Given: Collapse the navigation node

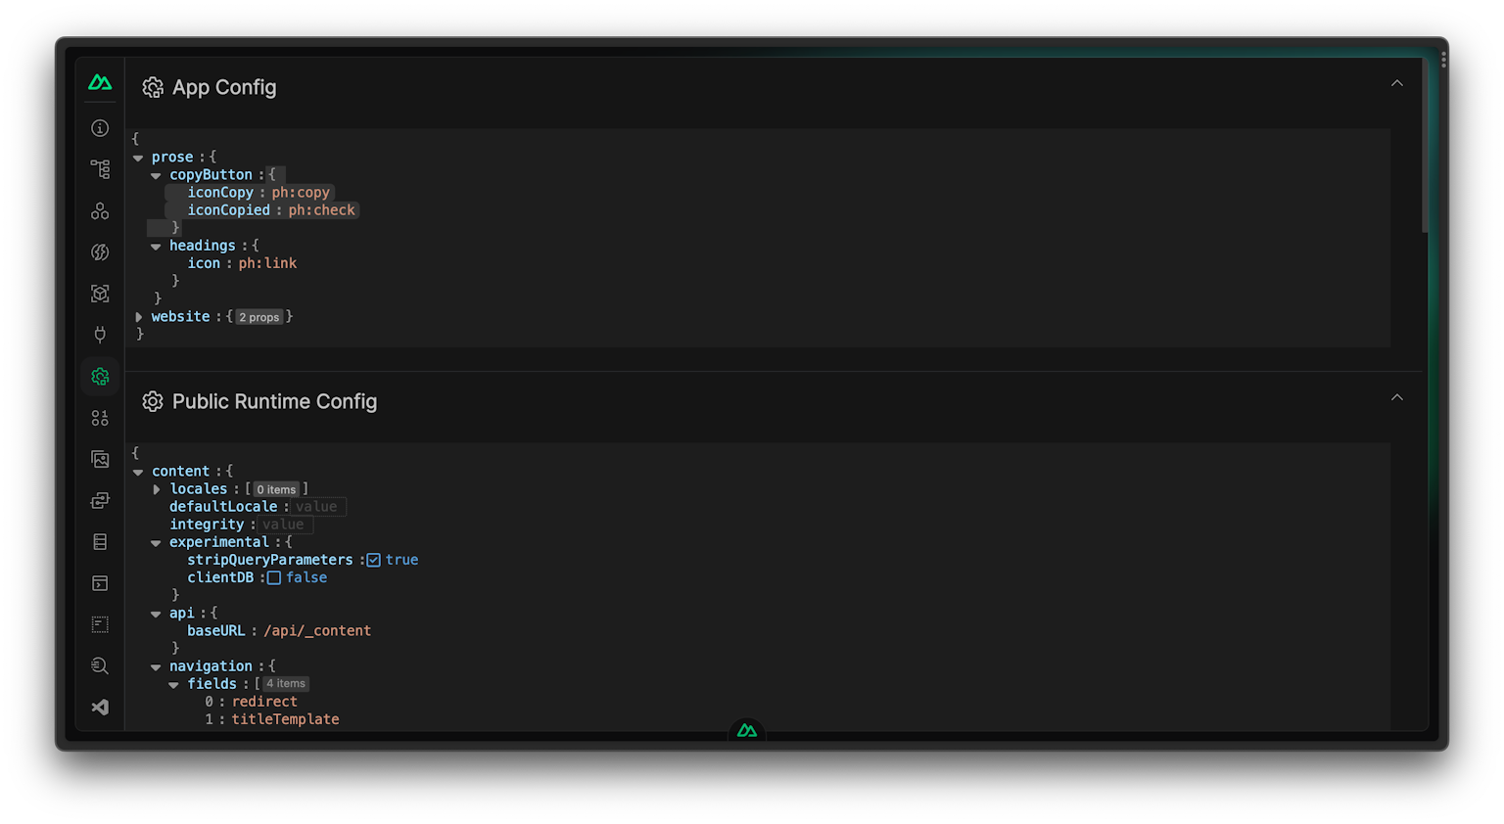Looking at the screenshot, I should pos(156,667).
